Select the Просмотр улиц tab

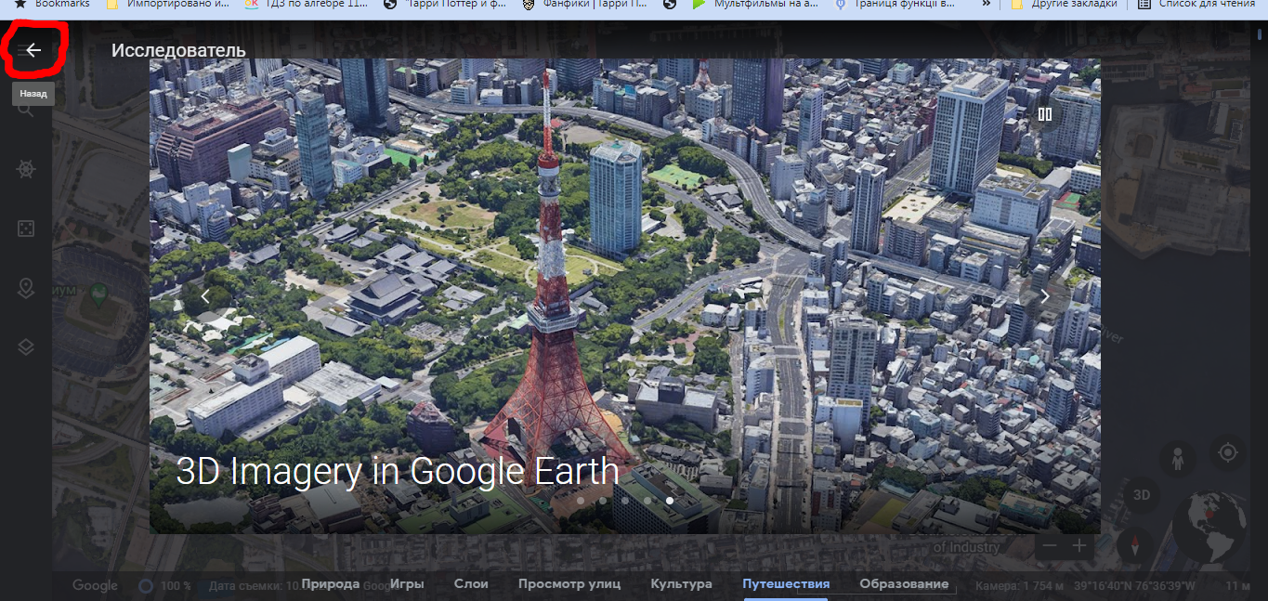pos(569,584)
